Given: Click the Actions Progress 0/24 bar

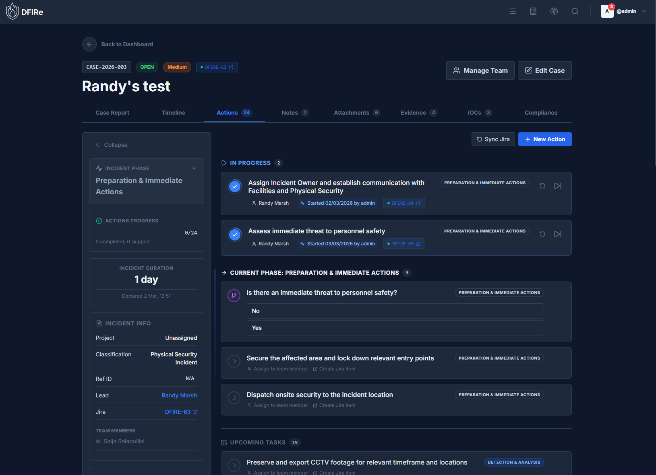Looking at the screenshot, I should [146, 231].
